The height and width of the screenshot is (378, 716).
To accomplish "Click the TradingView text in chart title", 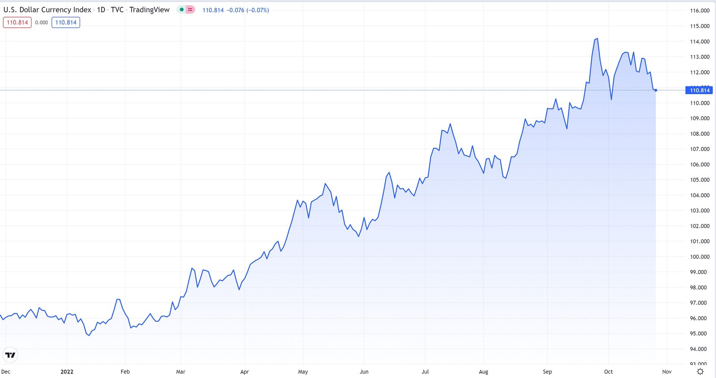I will [x=149, y=10].
